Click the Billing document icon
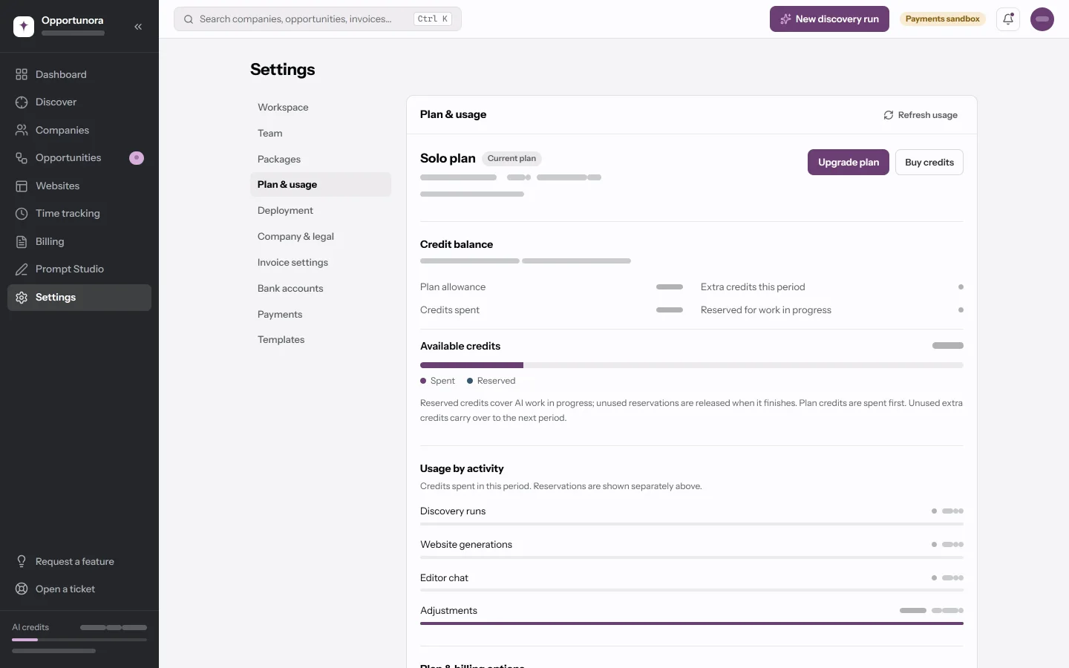The image size is (1069, 668). (x=22, y=241)
